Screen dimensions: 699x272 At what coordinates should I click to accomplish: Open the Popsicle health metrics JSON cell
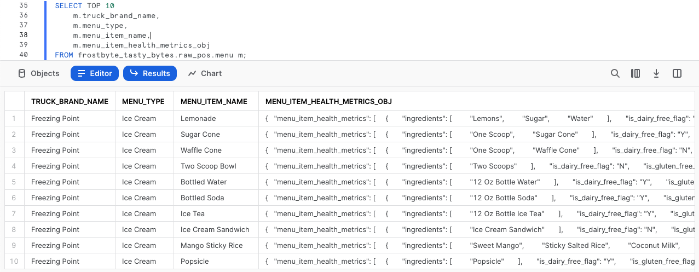[476, 261]
